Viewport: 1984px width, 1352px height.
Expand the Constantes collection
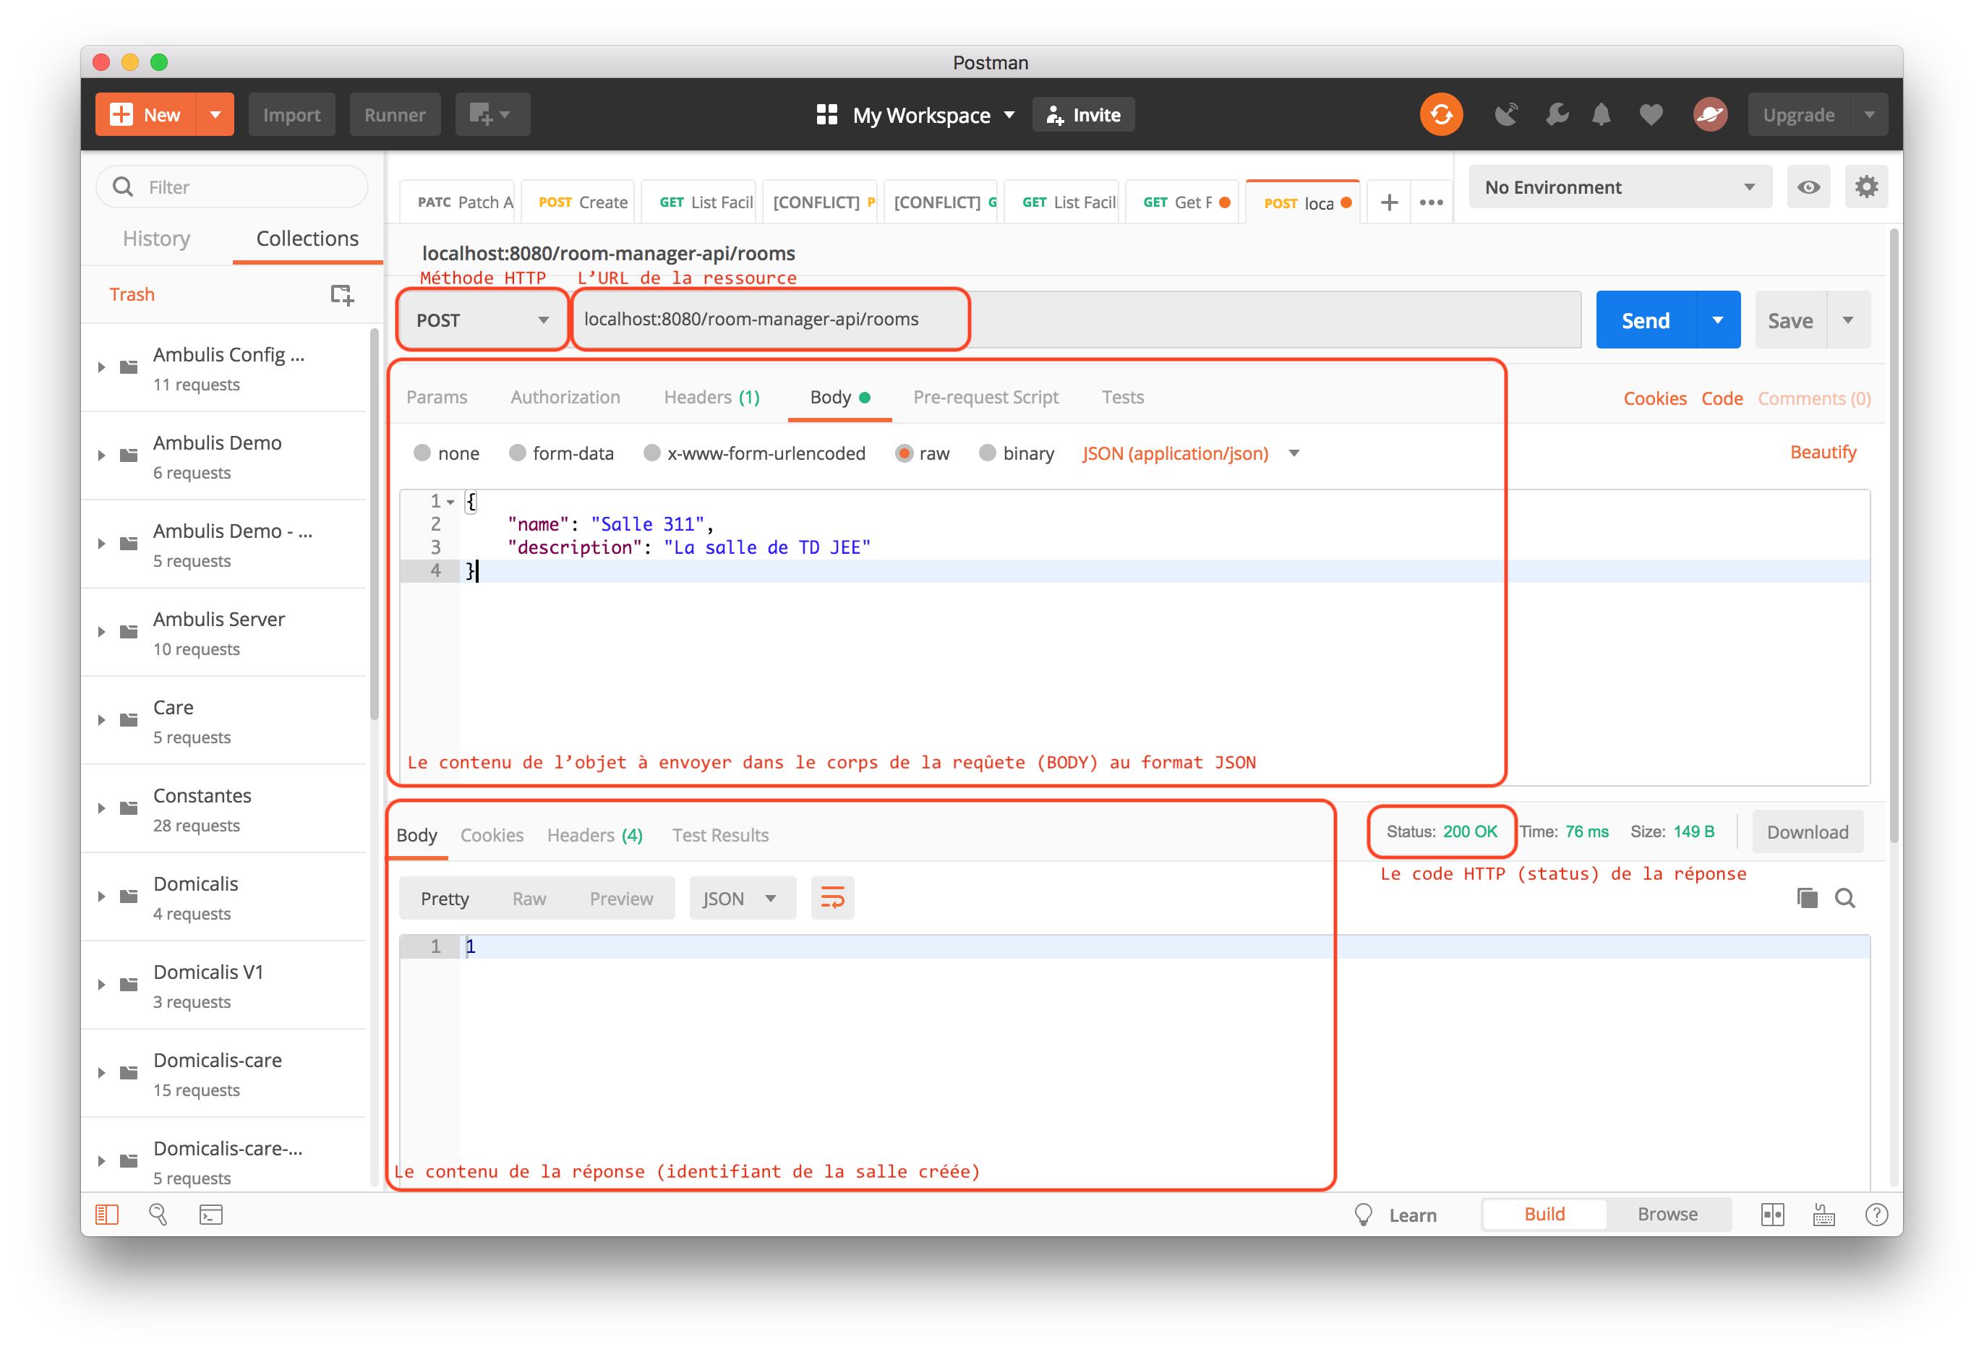(102, 808)
